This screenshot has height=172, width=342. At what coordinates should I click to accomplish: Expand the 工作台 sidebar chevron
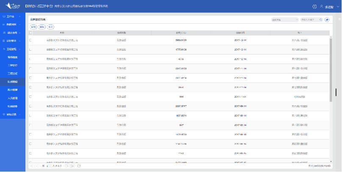[19, 16]
